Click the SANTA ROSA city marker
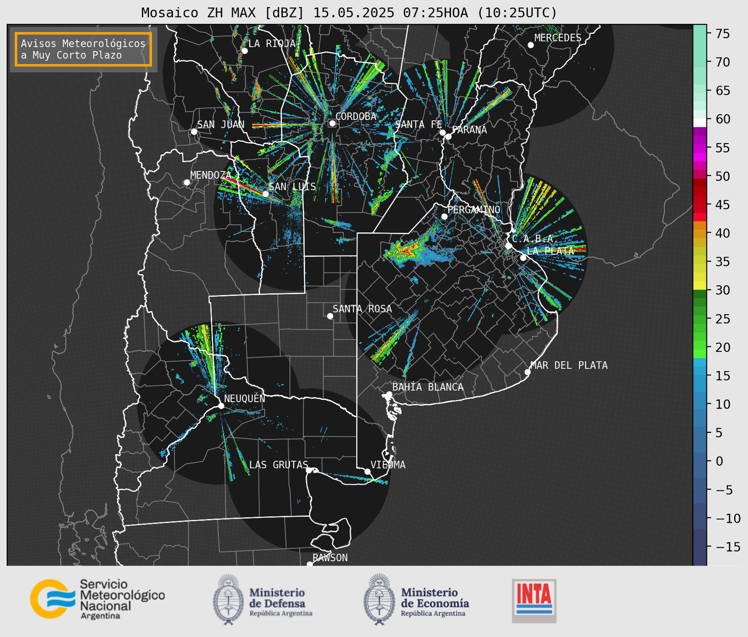Screen dimensions: 748x637 pos(330,316)
